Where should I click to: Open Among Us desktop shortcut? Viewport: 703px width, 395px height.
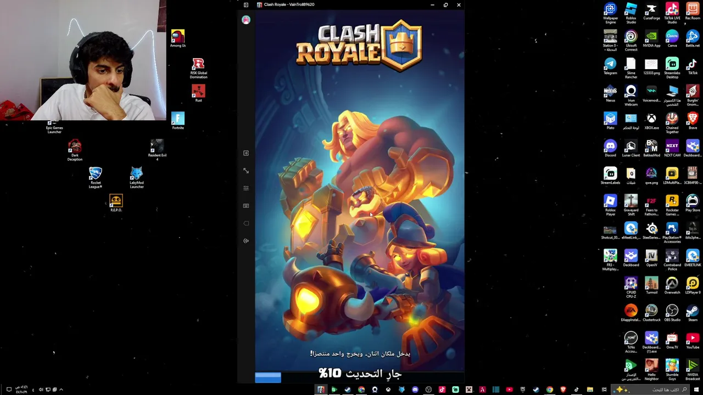[x=177, y=38]
